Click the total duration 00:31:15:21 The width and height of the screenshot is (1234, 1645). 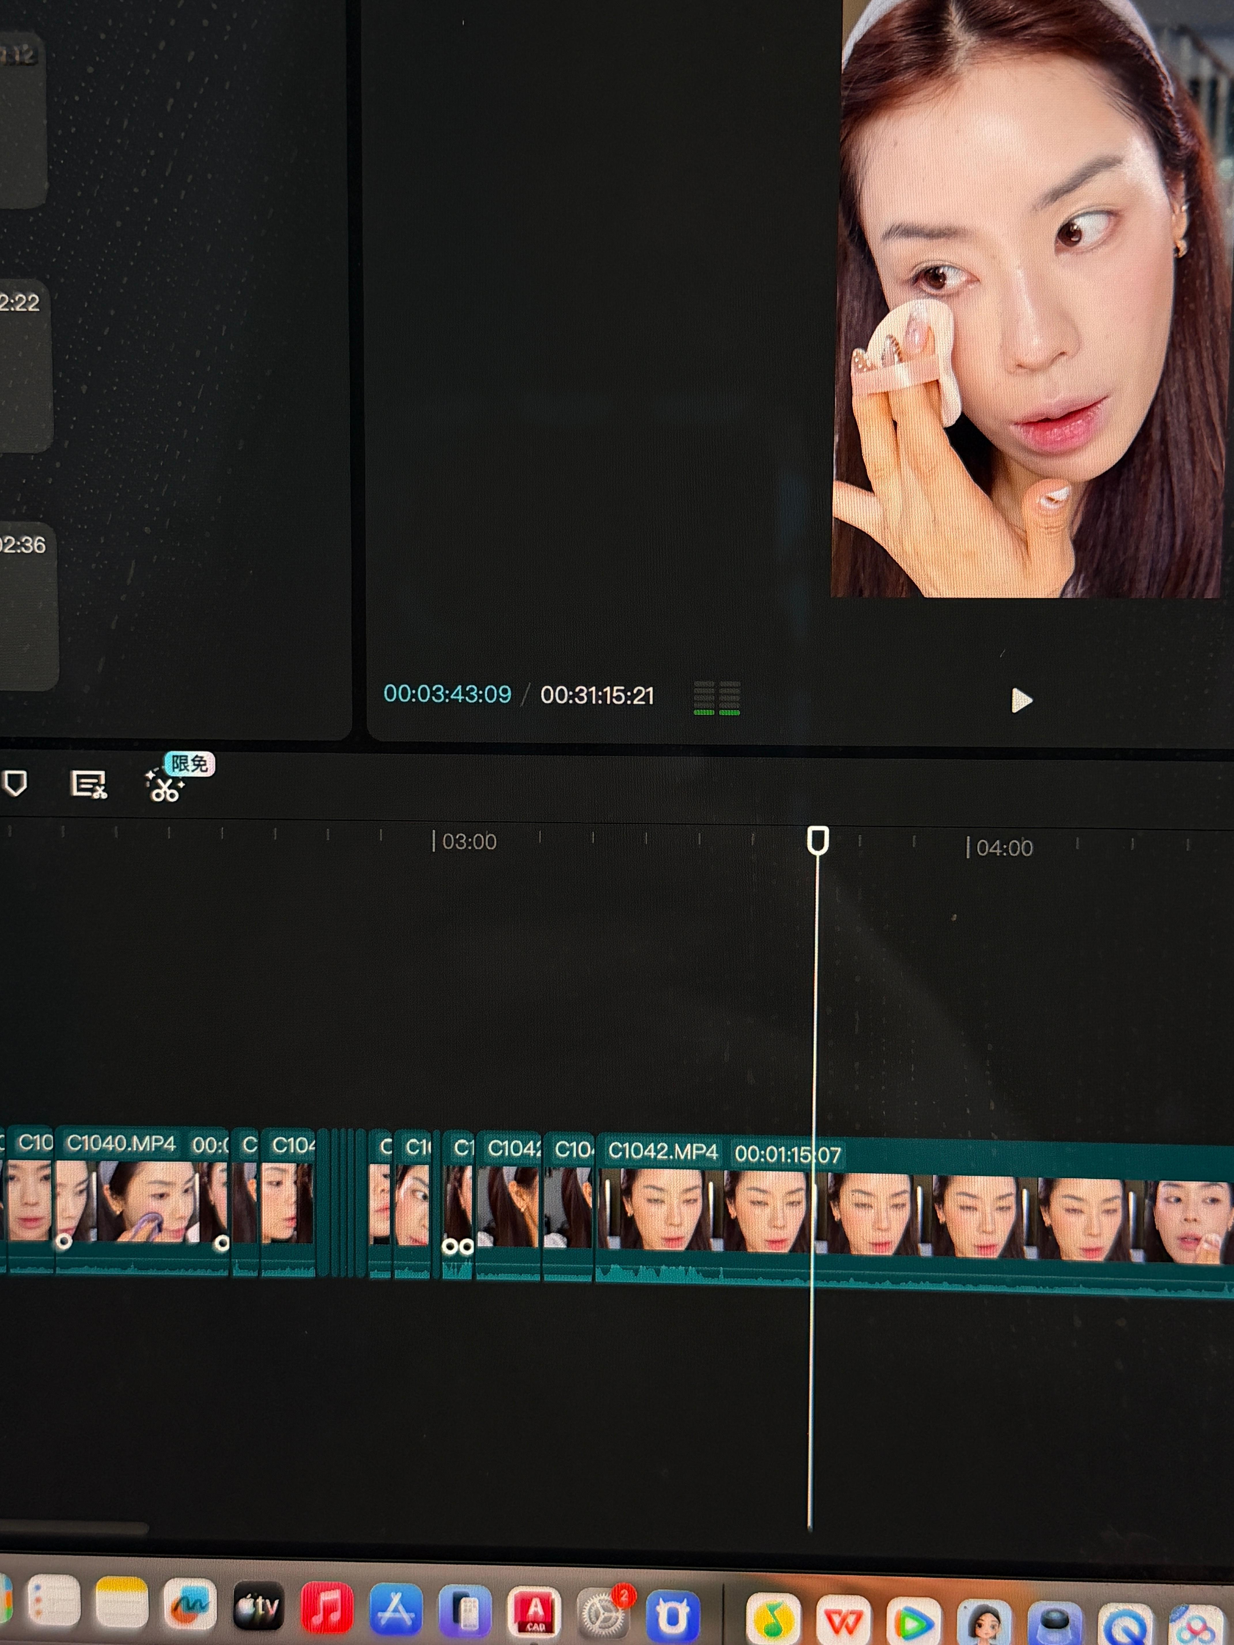[x=597, y=695]
